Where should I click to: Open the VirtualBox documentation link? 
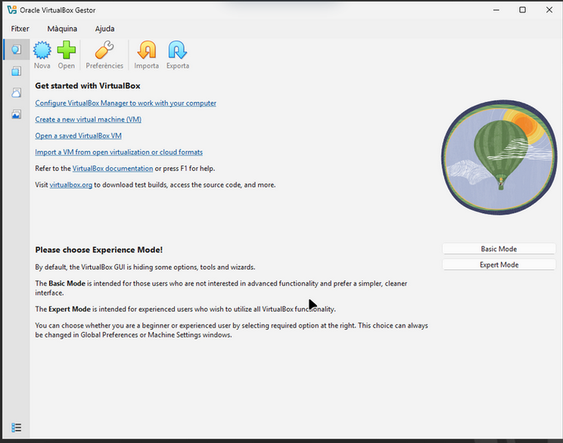tap(112, 169)
